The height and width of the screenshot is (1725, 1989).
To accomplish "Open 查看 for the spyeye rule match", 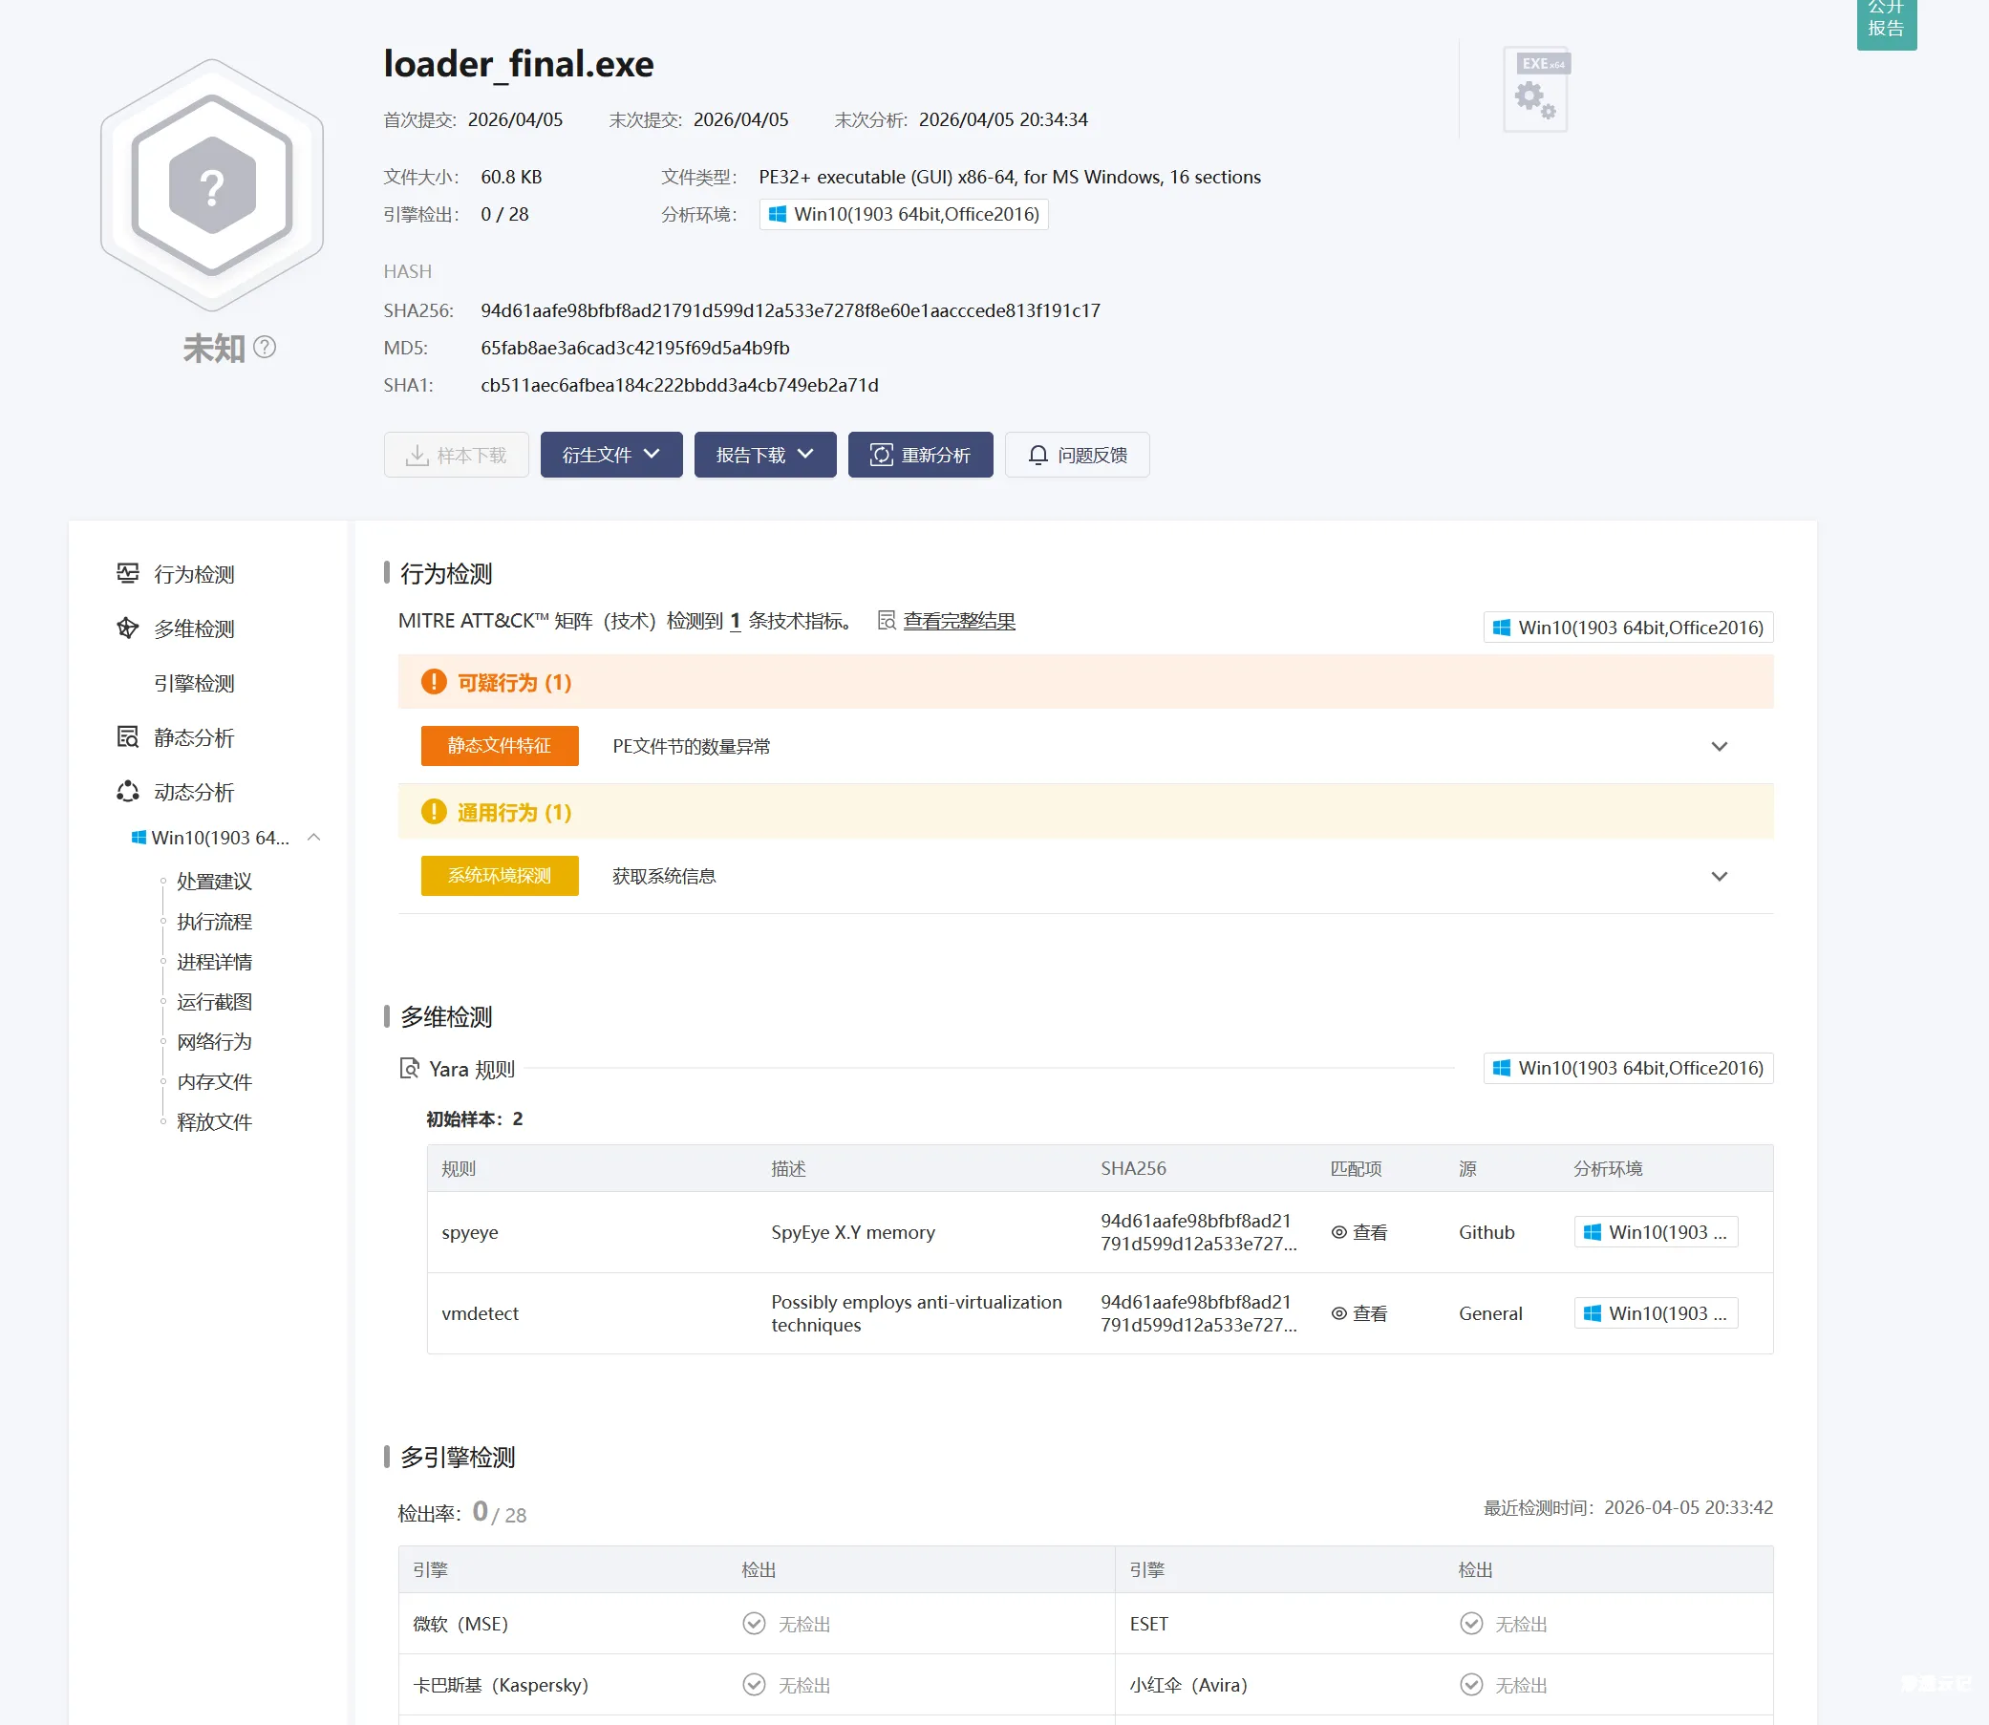I will (1358, 1232).
